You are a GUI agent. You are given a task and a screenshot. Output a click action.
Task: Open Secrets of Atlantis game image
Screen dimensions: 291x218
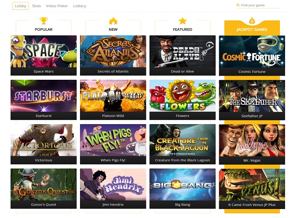click(113, 52)
